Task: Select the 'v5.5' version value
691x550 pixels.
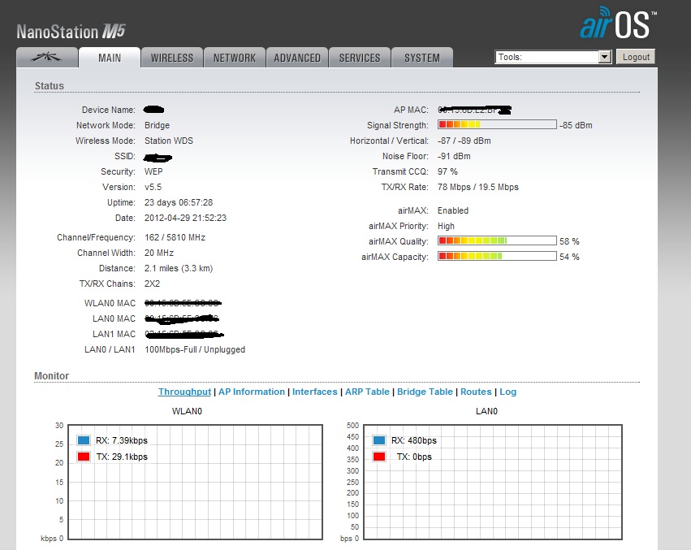Action: tap(153, 187)
